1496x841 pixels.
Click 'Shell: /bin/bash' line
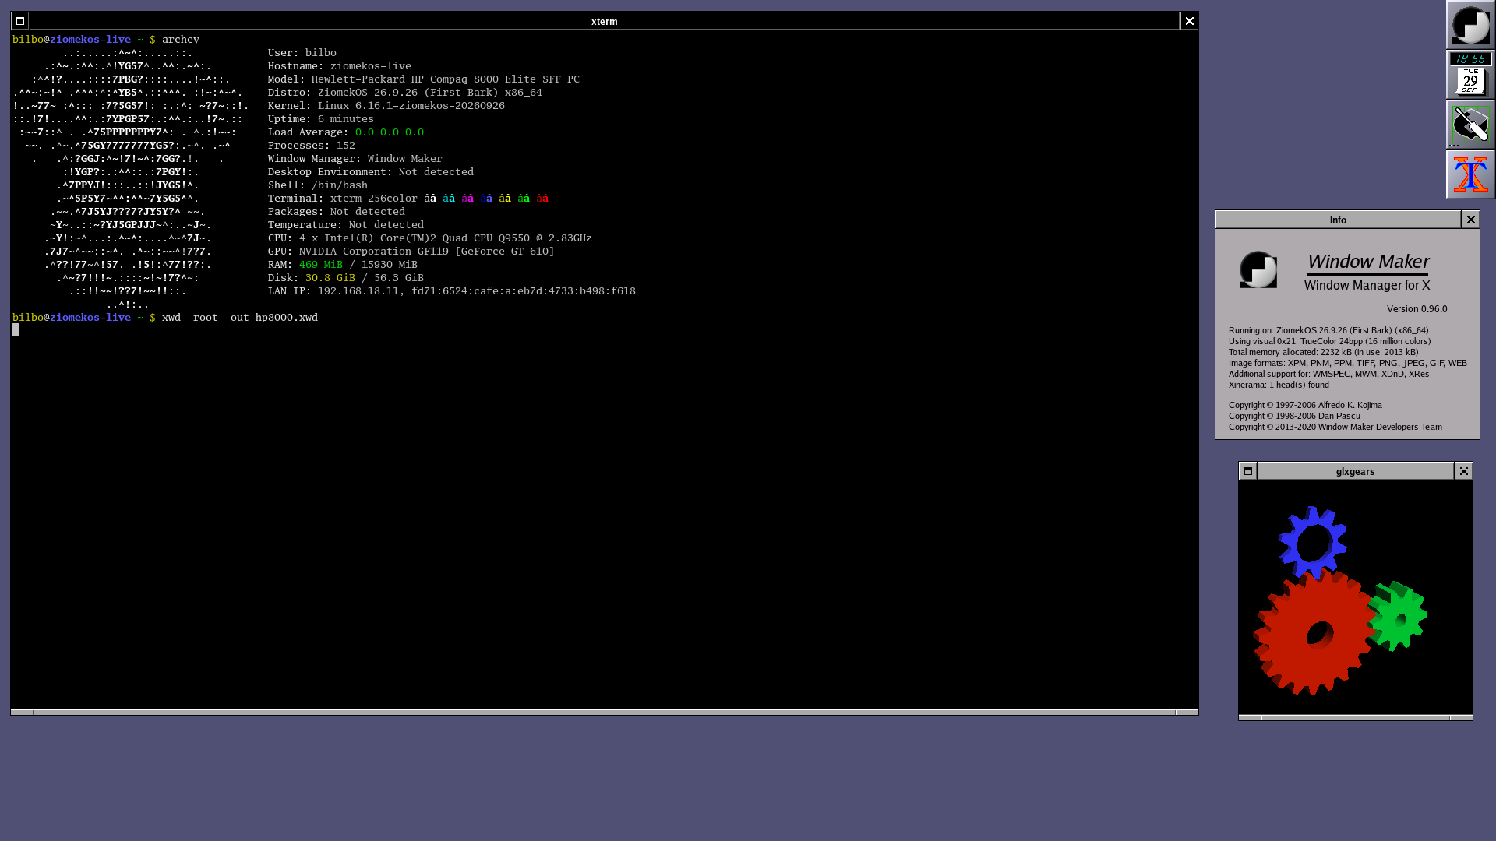point(318,185)
